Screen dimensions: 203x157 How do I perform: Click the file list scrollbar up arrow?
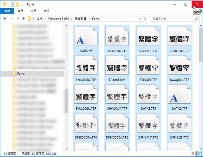pos(201,26)
